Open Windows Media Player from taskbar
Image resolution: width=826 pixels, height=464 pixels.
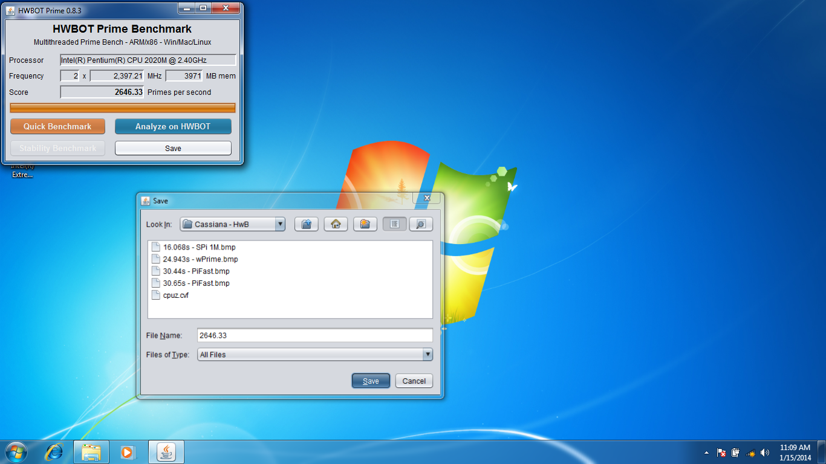click(128, 452)
